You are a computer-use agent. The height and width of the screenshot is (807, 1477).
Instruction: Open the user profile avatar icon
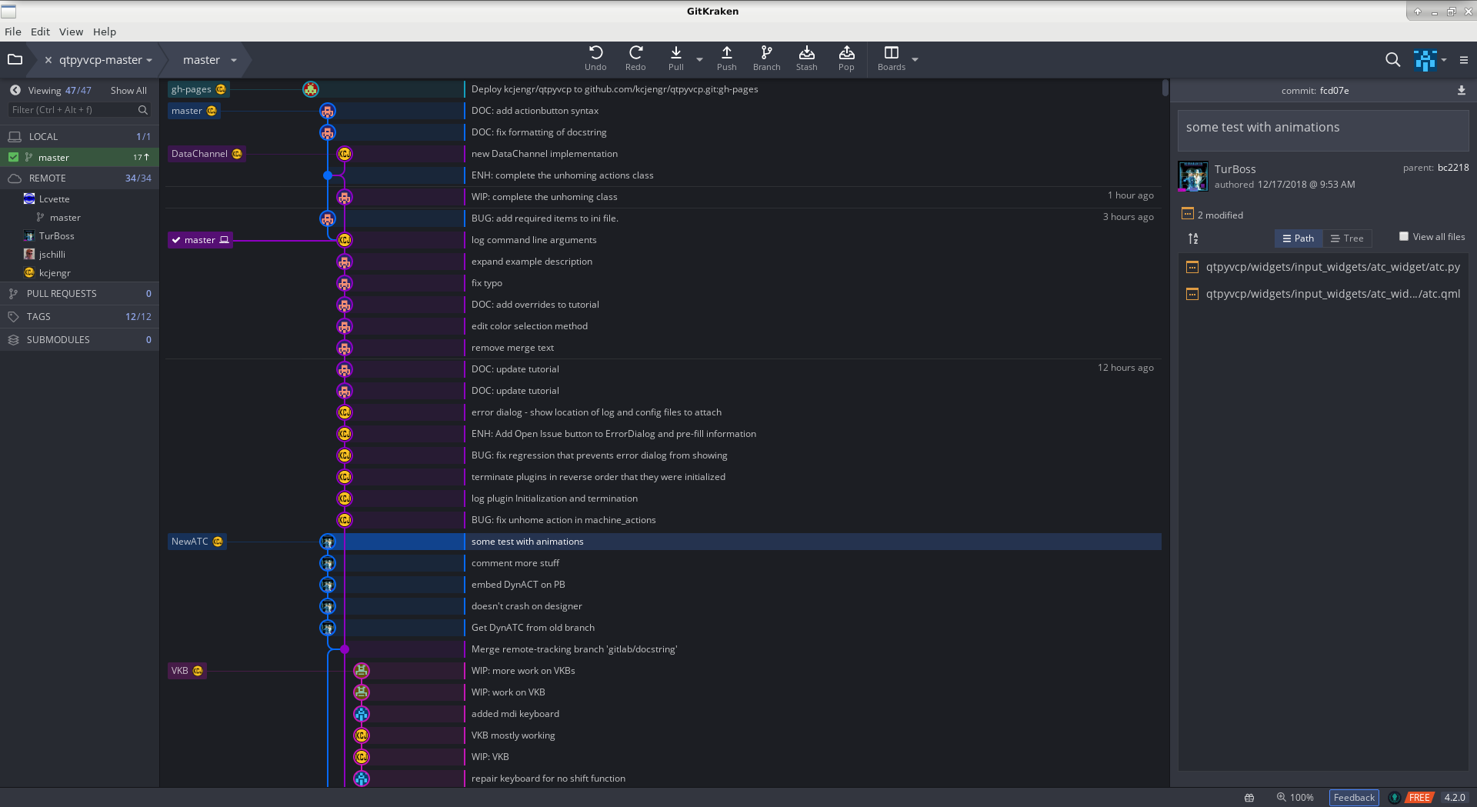tap(1425, 60)
